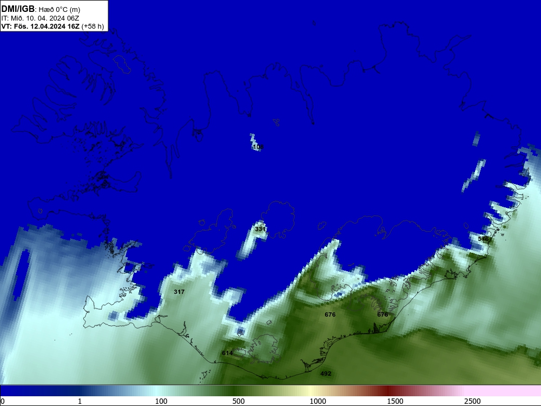
Task: Click the 0 tick label on the color scale
Action: [x=3, y=401]
